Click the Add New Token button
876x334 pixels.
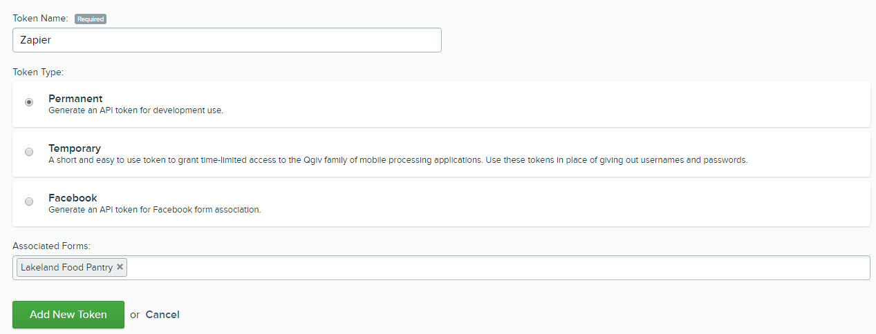click(68, 315)
